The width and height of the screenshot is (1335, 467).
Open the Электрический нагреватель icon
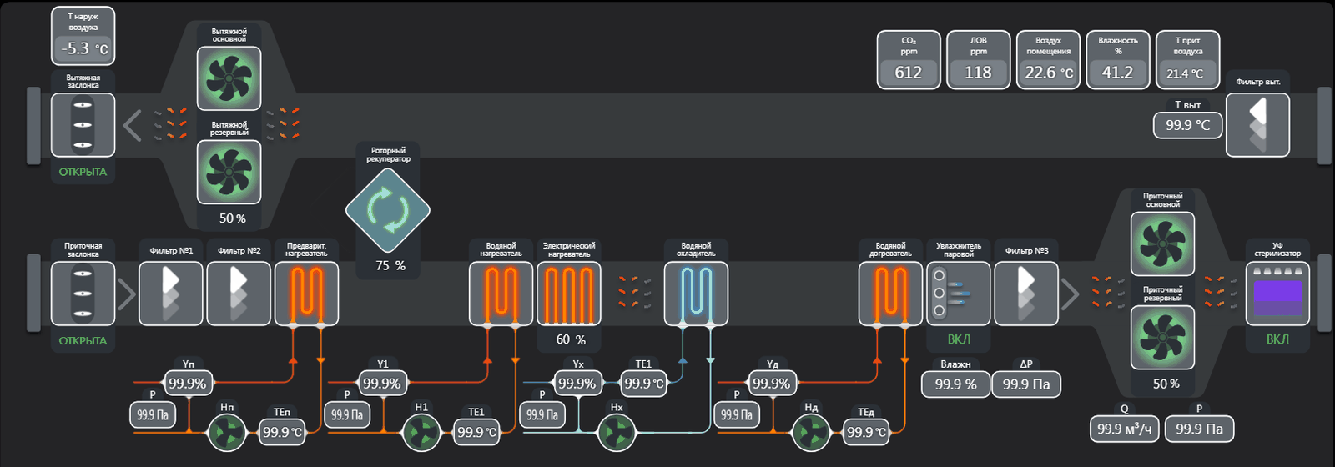click(569, 294)
